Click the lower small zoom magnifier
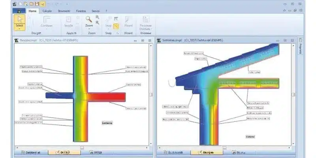Image resolution: width=316 pixels, height=158 pixels. click(97, 23)
